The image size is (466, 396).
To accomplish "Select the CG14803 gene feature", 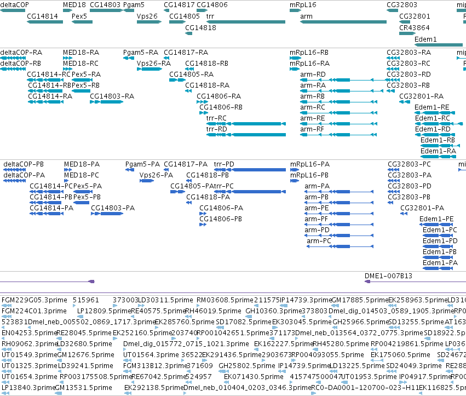I will point(106,10).
